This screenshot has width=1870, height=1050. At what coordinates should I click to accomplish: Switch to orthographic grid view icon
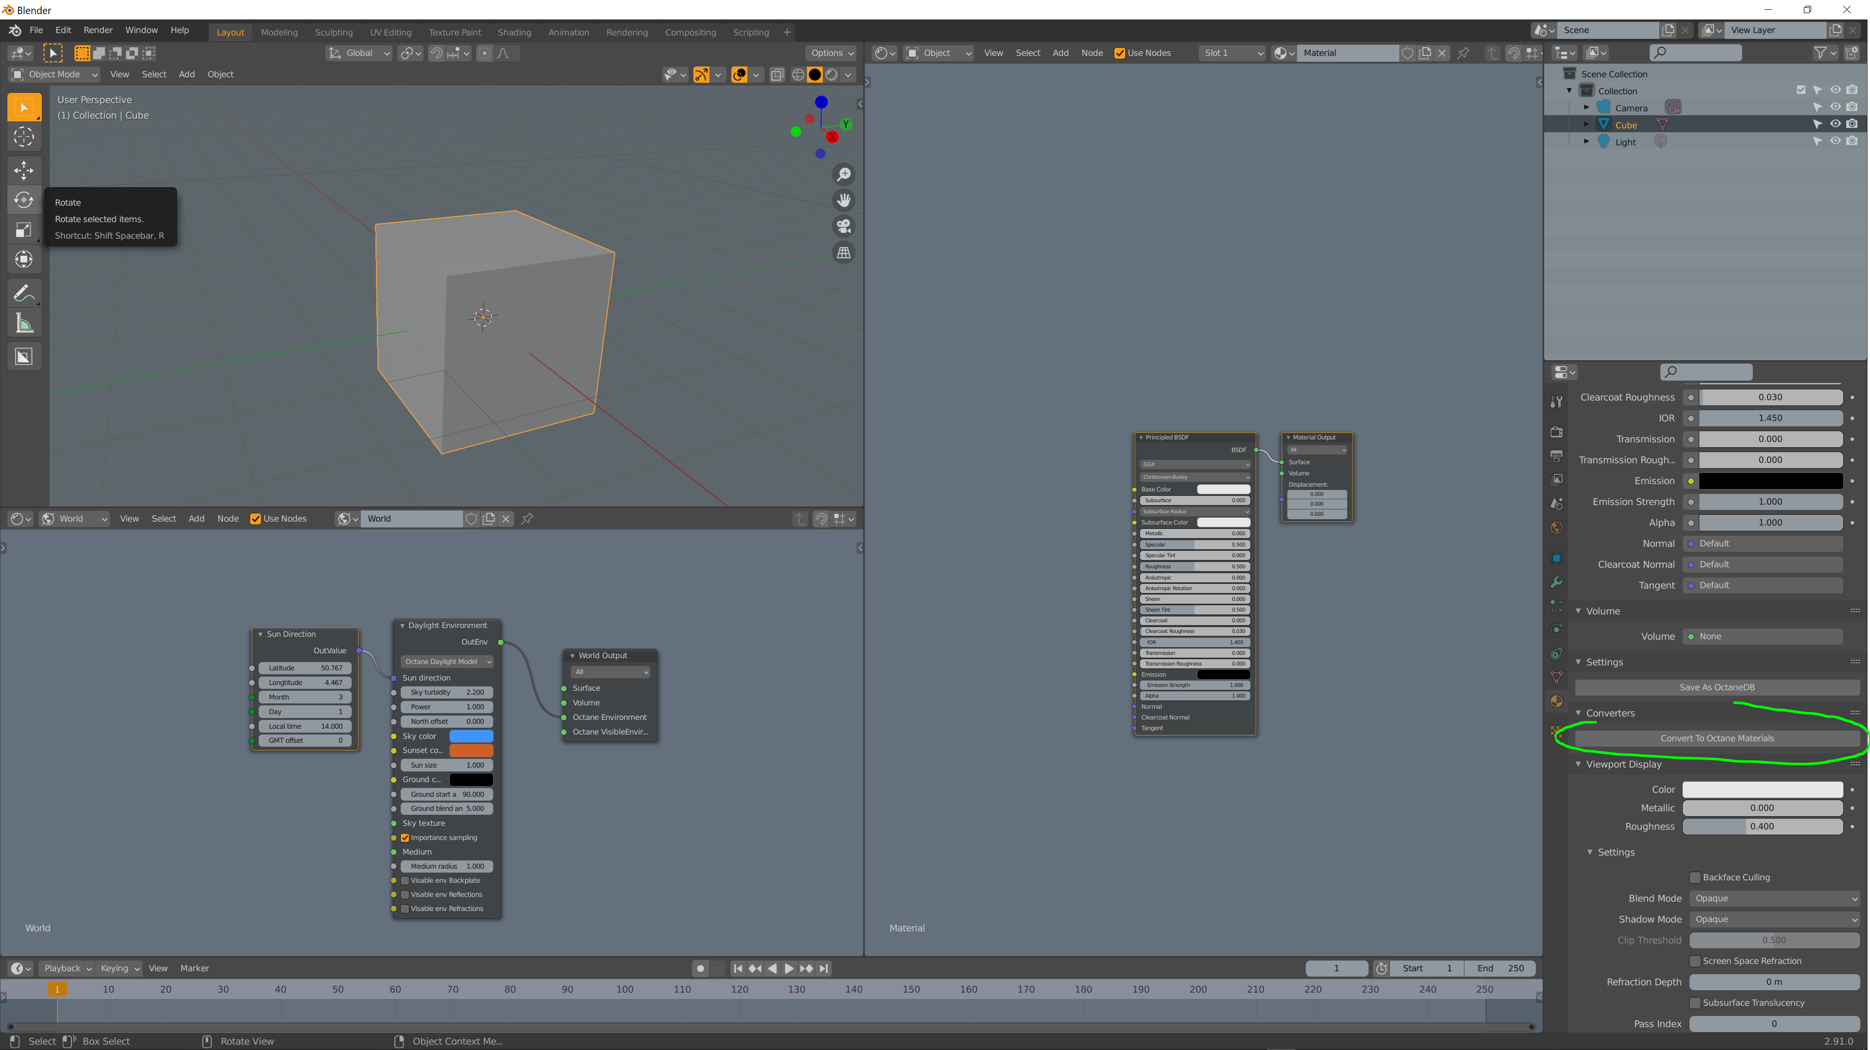[x=843, y=253]
